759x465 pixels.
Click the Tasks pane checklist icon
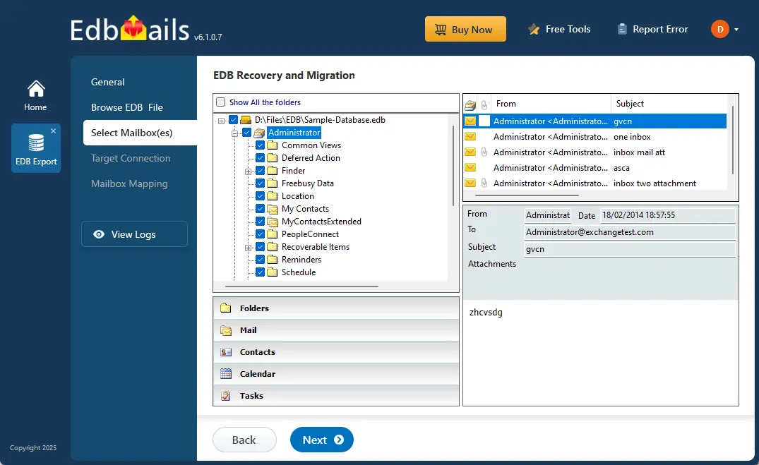tap(225, 396)
